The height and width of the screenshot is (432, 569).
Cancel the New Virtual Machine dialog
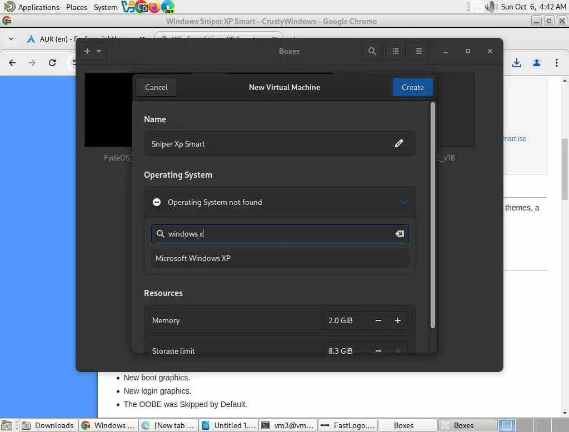156,87
